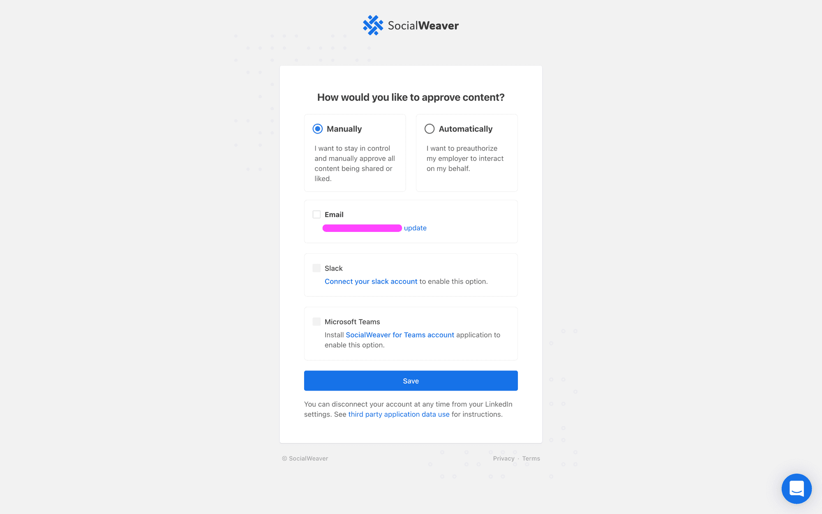This screenshot has height=514, width=822.
Task: Click the Manually option description text
Action: coord(353,163)
